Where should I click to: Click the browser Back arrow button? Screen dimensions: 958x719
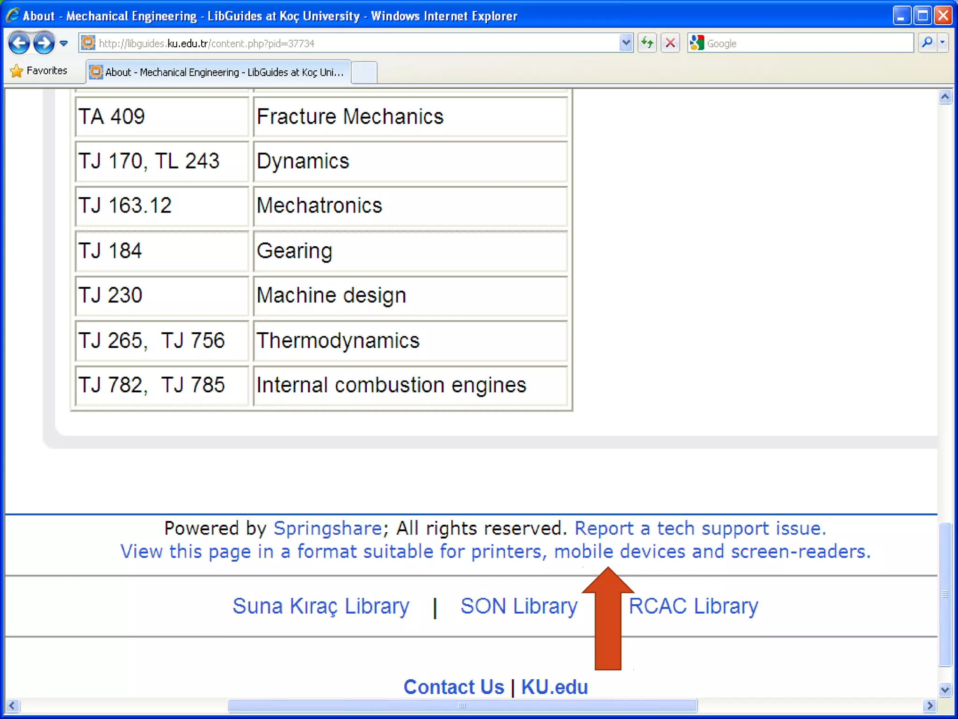click(x=19, y=43)
